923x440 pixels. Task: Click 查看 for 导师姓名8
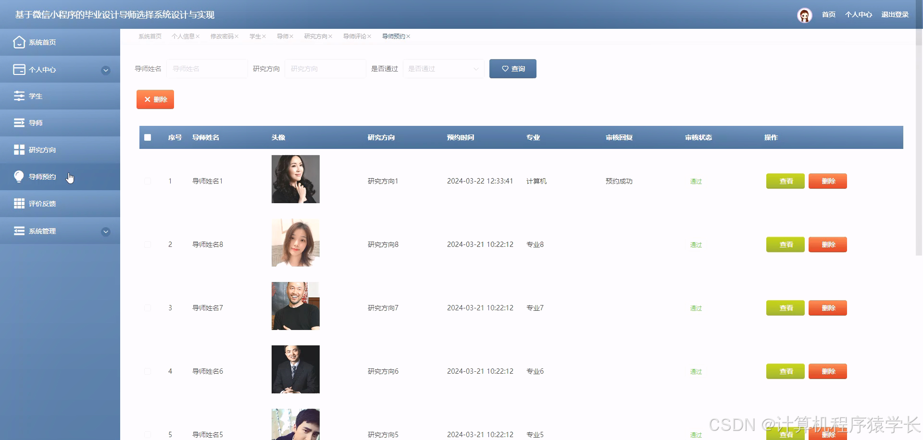point(786,244)
